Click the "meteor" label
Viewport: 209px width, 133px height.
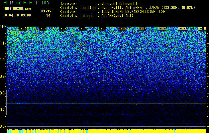(x=47, y=10)
